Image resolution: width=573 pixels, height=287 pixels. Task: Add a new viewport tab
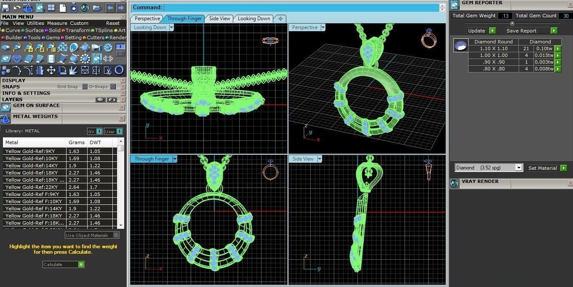click(281, 19)
